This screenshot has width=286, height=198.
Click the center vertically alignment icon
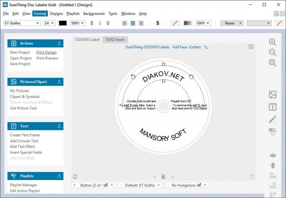click(273, 165)
